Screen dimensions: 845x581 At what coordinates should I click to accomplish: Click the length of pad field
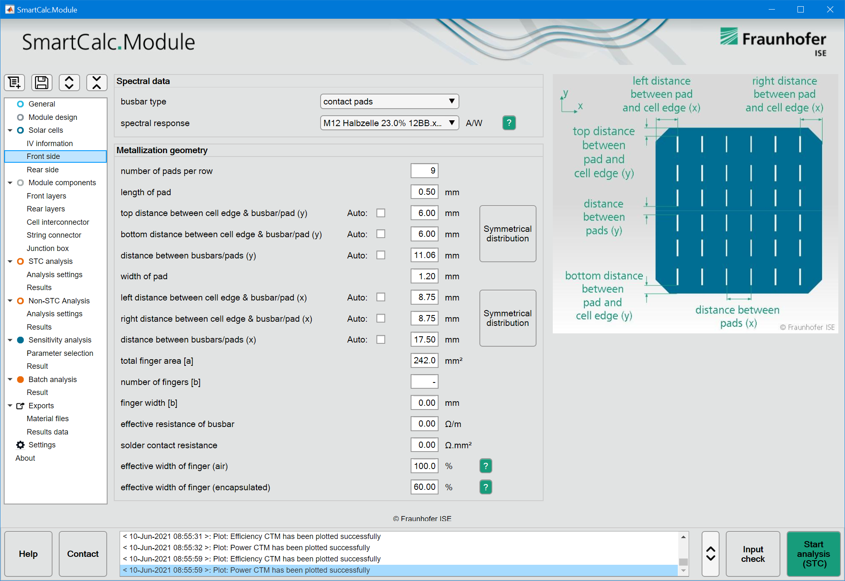[424, 192]
